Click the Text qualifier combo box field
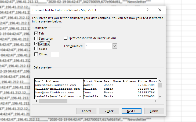196x122 pixels. coord(99,46)
